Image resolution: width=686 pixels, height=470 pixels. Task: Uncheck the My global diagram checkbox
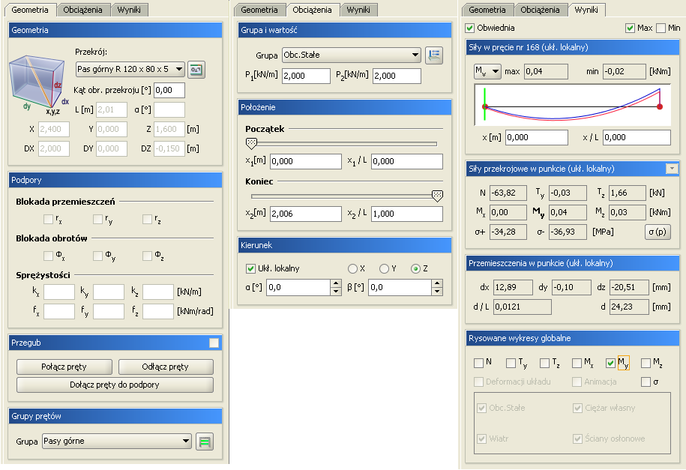pos(611,363)
